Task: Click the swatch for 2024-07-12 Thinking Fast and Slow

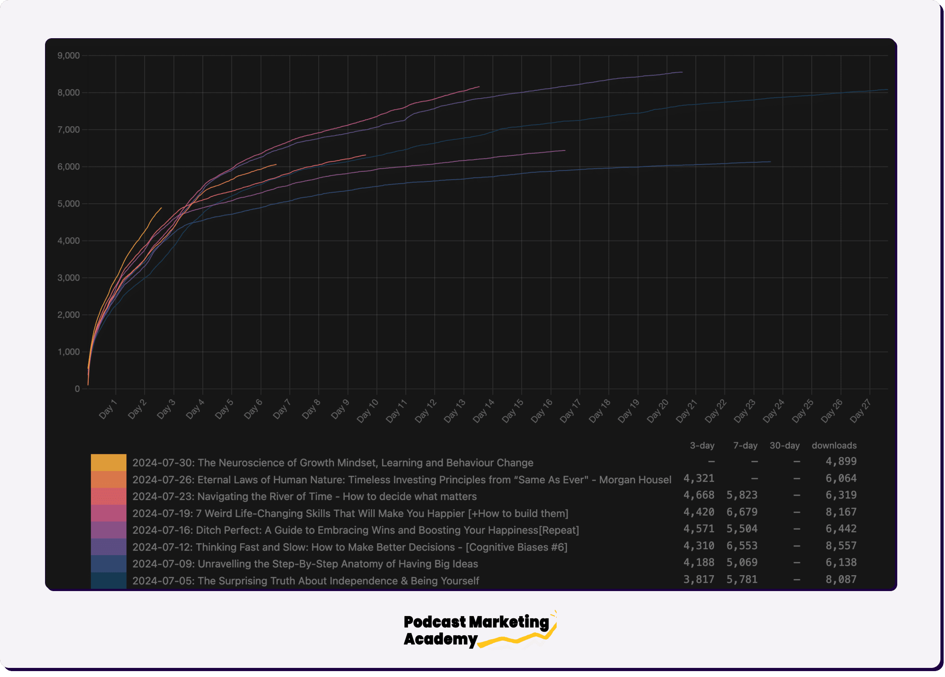Action: coord(109,547)
